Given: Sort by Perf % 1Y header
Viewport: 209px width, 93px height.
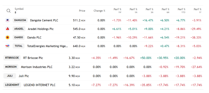Looking at the screenshot, I should [x=197, y=11].
